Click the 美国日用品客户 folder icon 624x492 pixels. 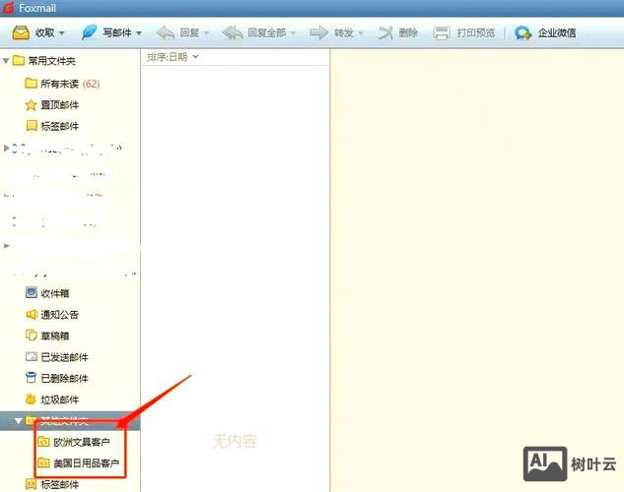[43, 462]
